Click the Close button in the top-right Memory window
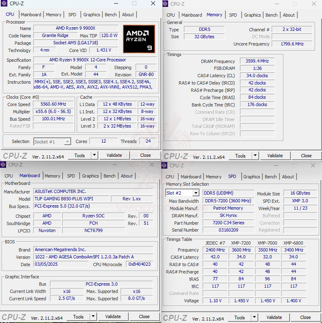 [x=306, y=156]
